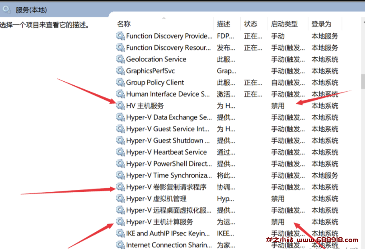This screenshot has height=249, width=365.
Task: Click the Human Interface Device Service gear icon
Action: click(120, 94)
